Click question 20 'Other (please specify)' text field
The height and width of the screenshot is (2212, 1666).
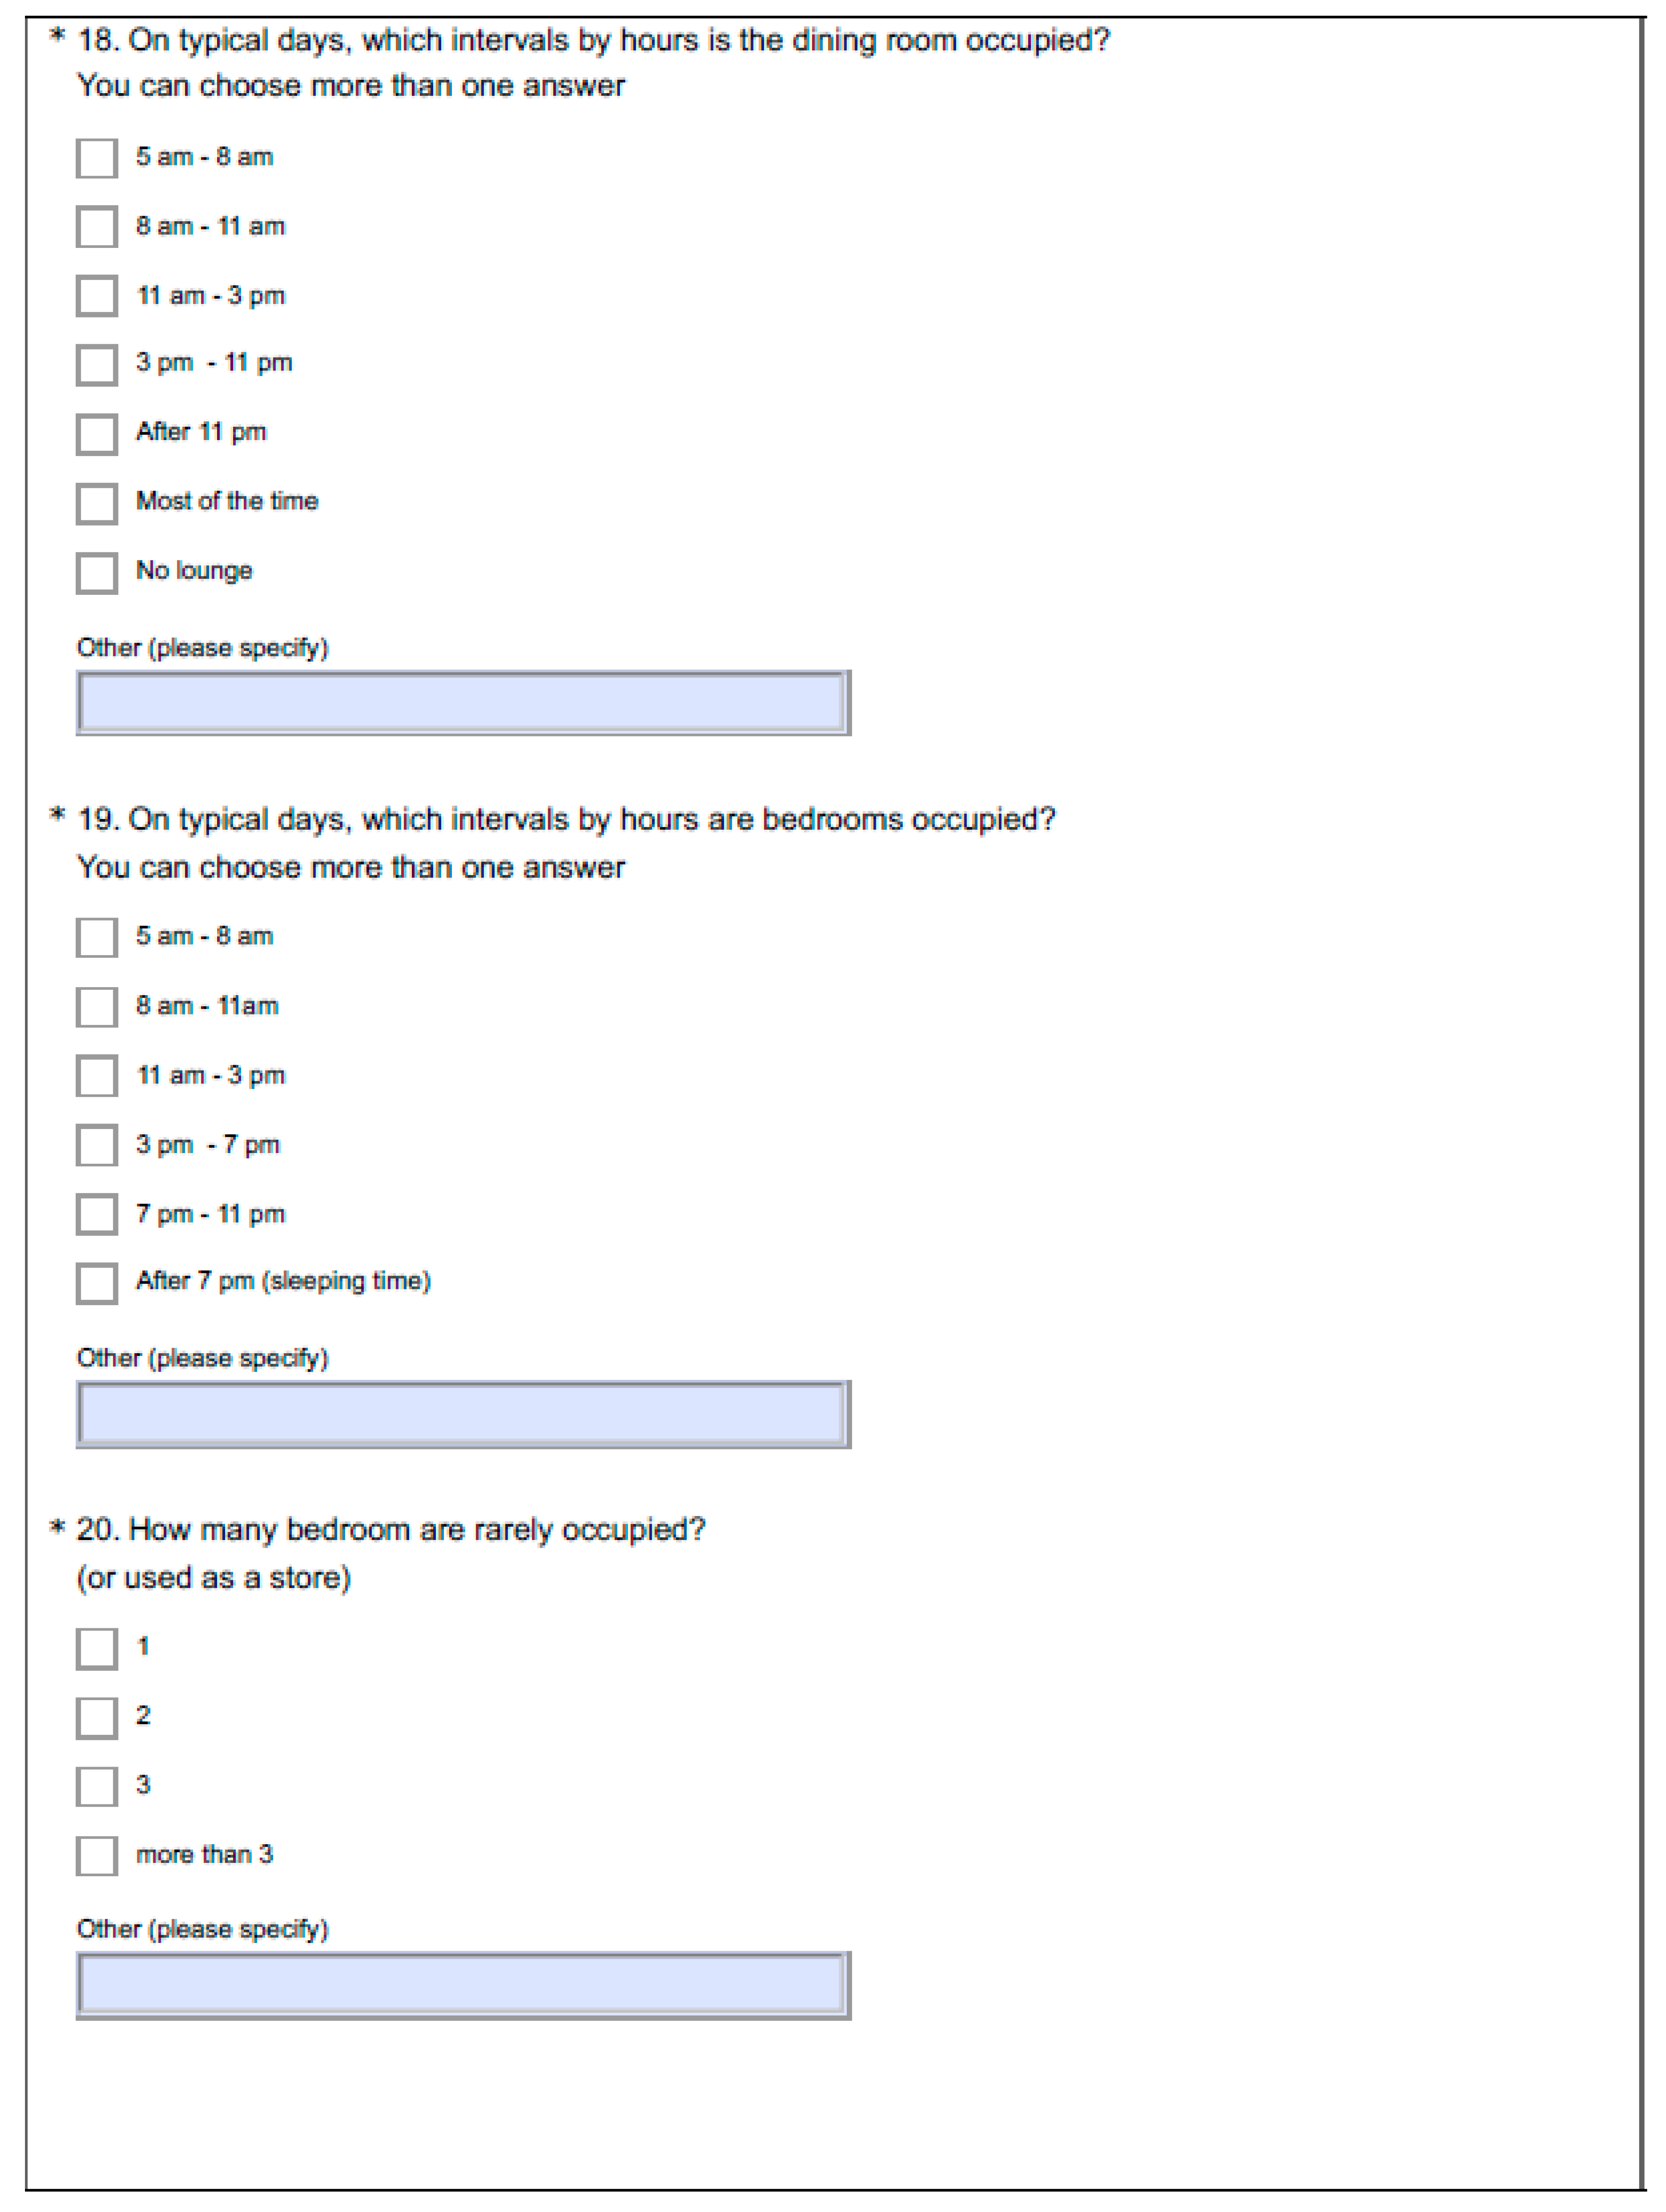463,1985
